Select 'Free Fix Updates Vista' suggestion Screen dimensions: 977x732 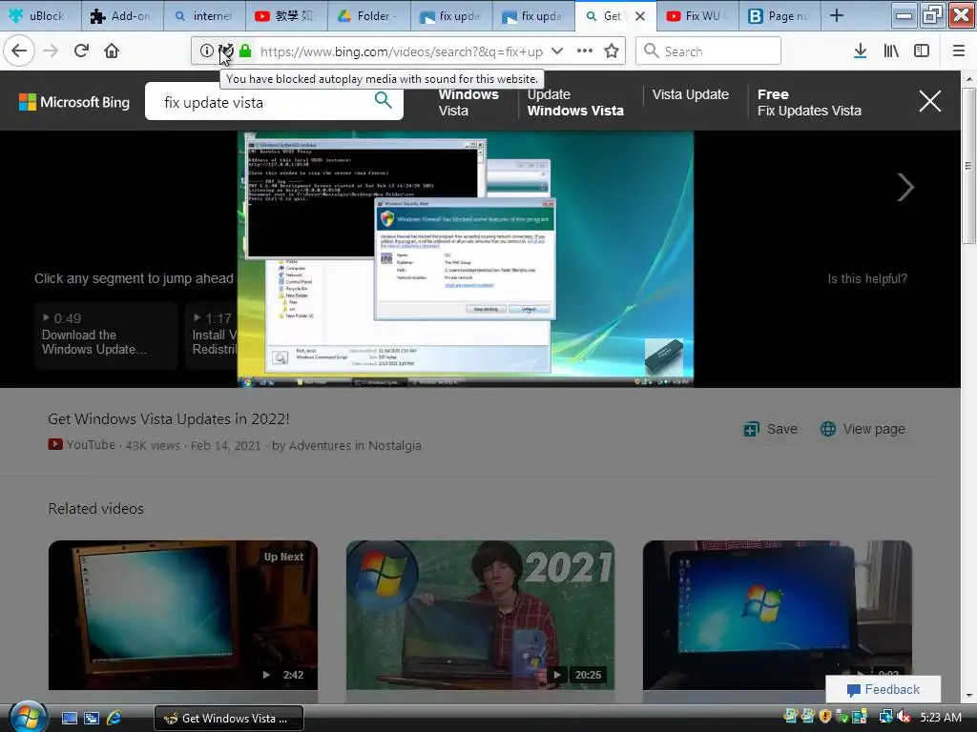tap(809, 102)
